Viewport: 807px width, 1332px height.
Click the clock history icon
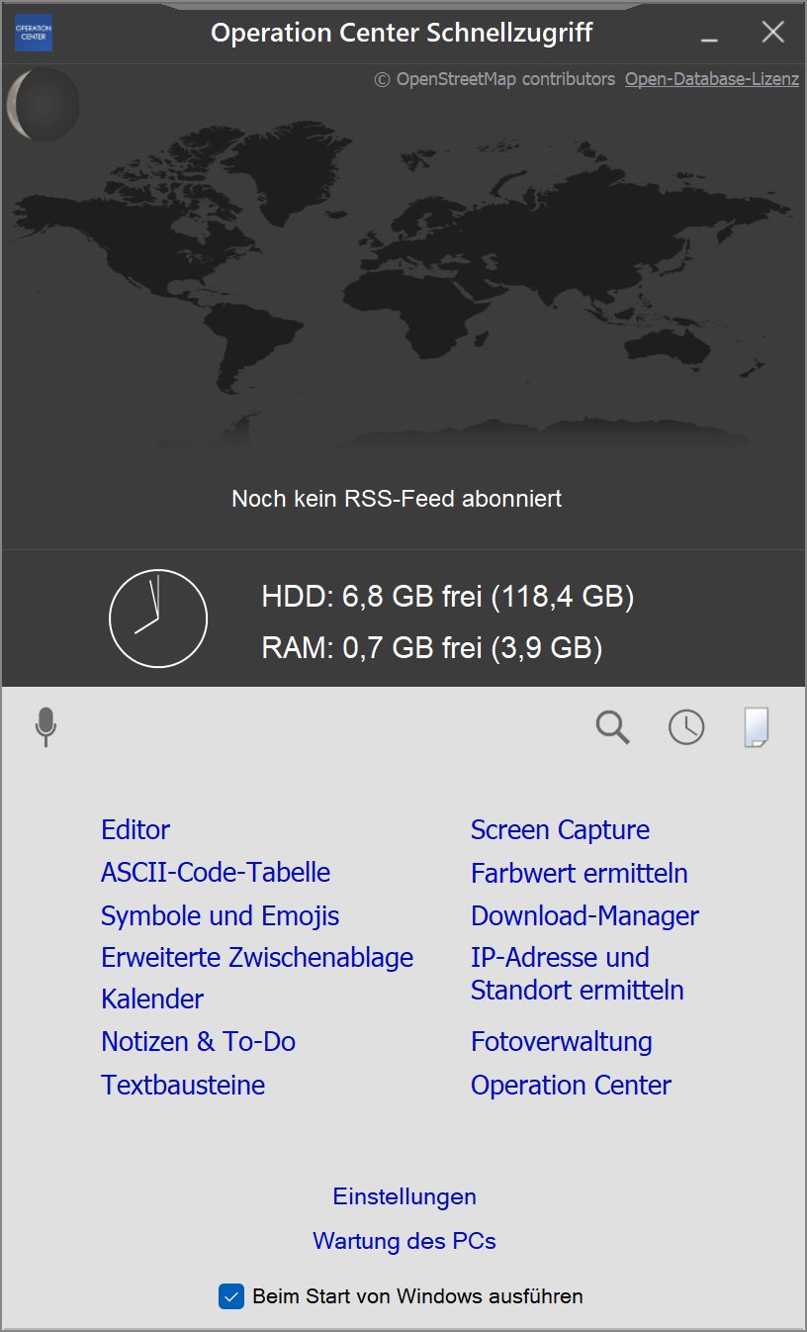coord(686,727)
